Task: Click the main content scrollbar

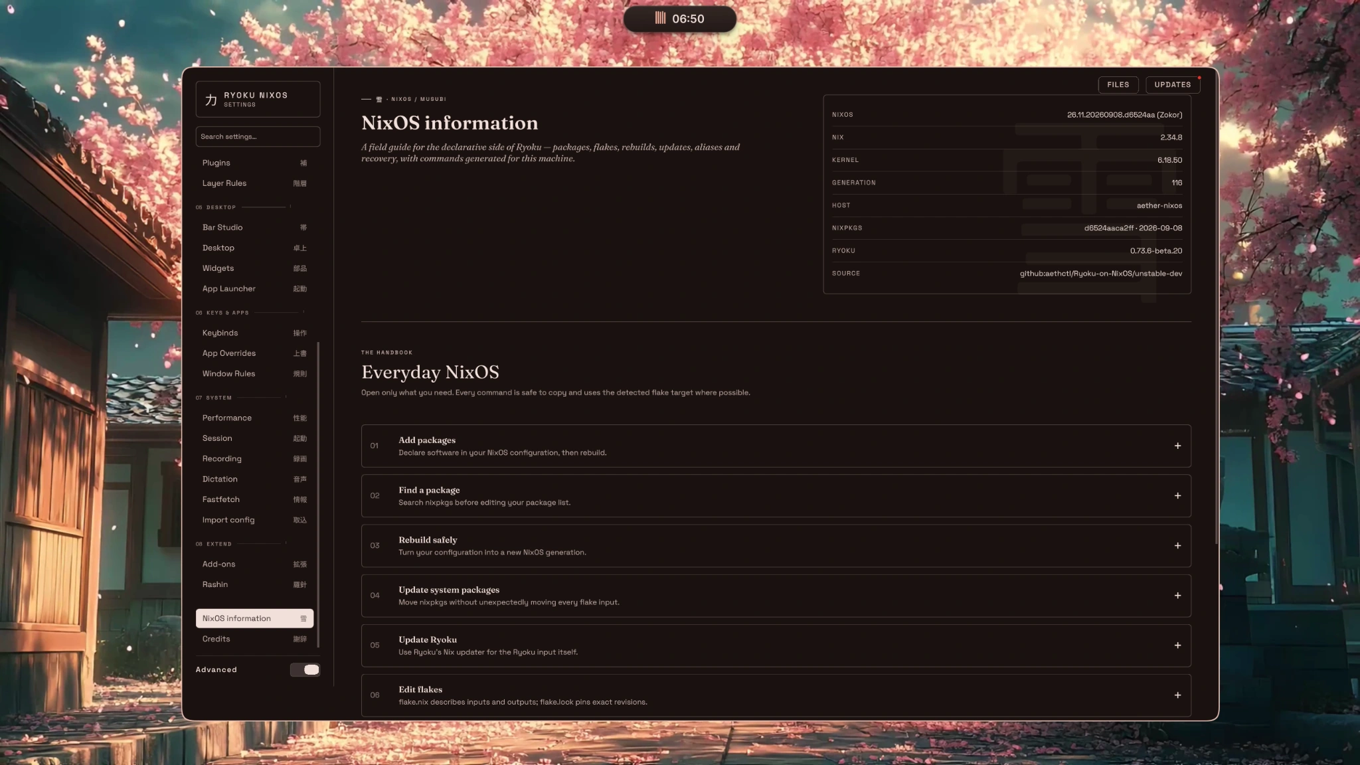Action: [1216, 305]
